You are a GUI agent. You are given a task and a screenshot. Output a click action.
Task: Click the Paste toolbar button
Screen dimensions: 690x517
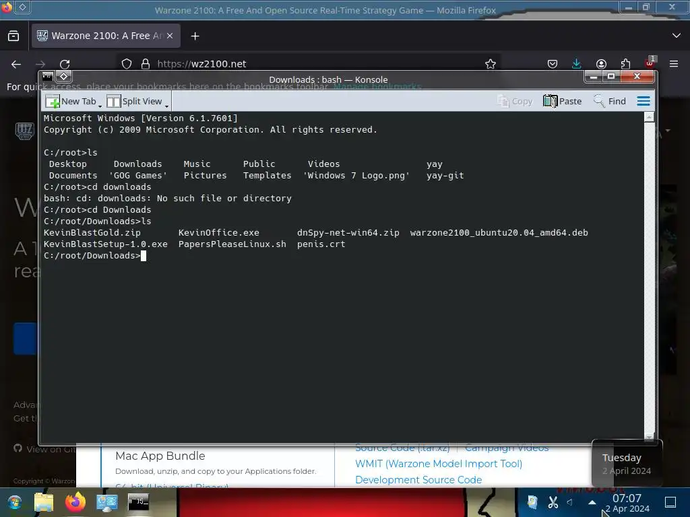563,102
